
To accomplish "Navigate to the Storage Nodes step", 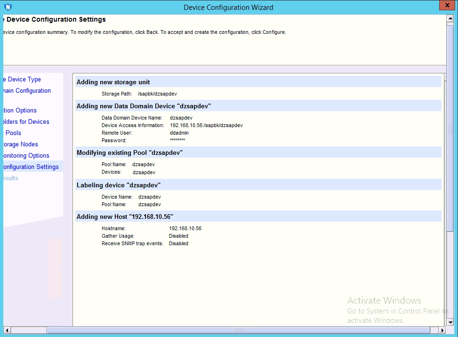I will [x=20, y=144].
